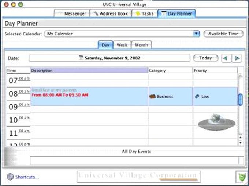This screenshot has width=249, height=186.
Task: Click the 10:00 am time slot label
Action: point(19,120)
